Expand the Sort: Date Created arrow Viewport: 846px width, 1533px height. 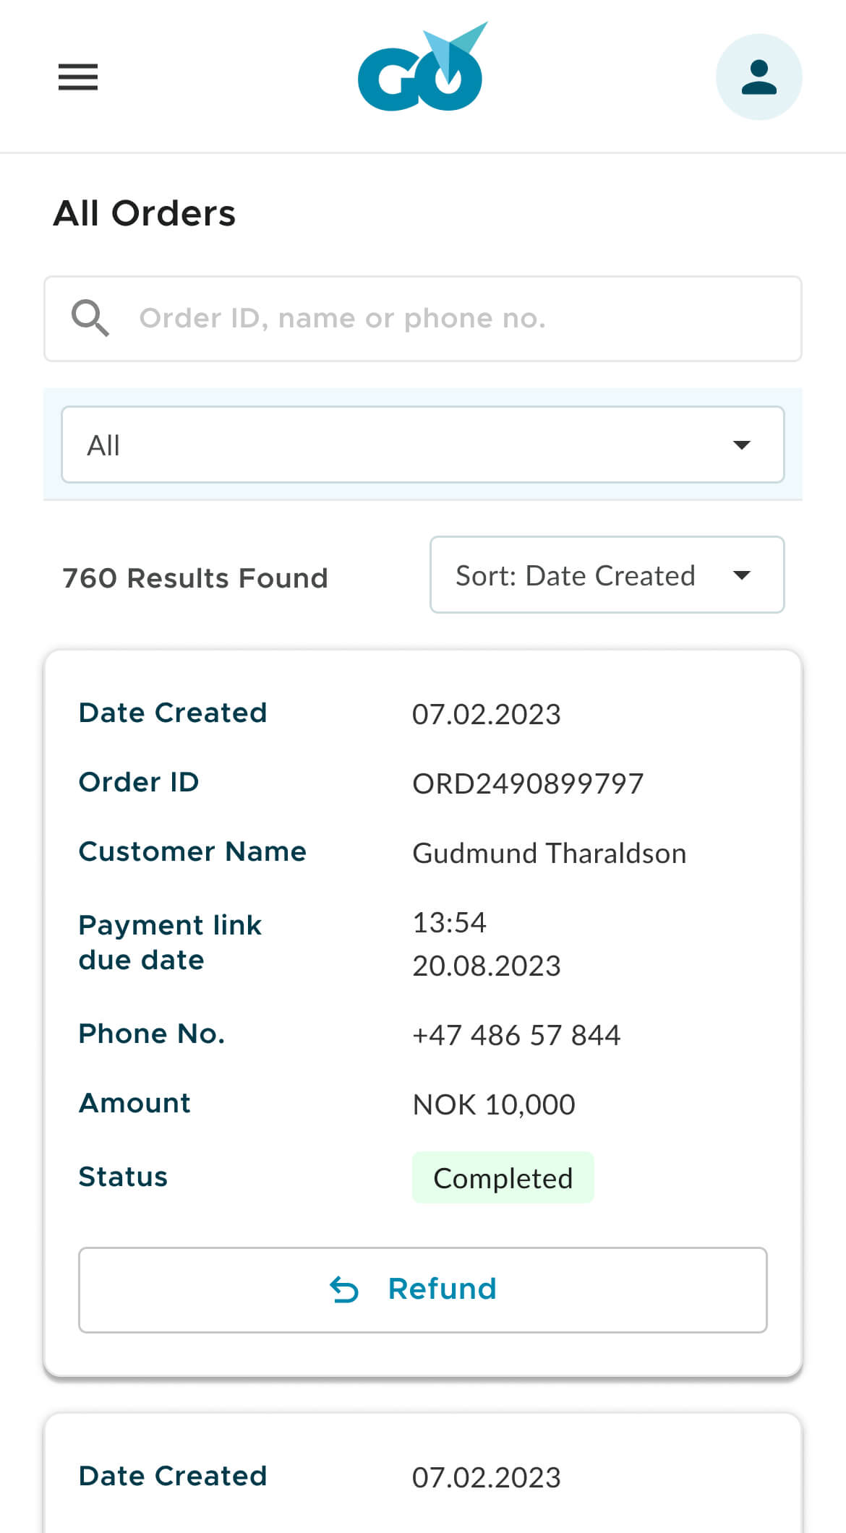[x=741, y=575]
